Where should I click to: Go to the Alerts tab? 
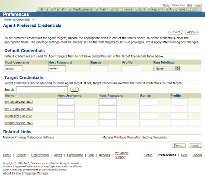point(104,9)
